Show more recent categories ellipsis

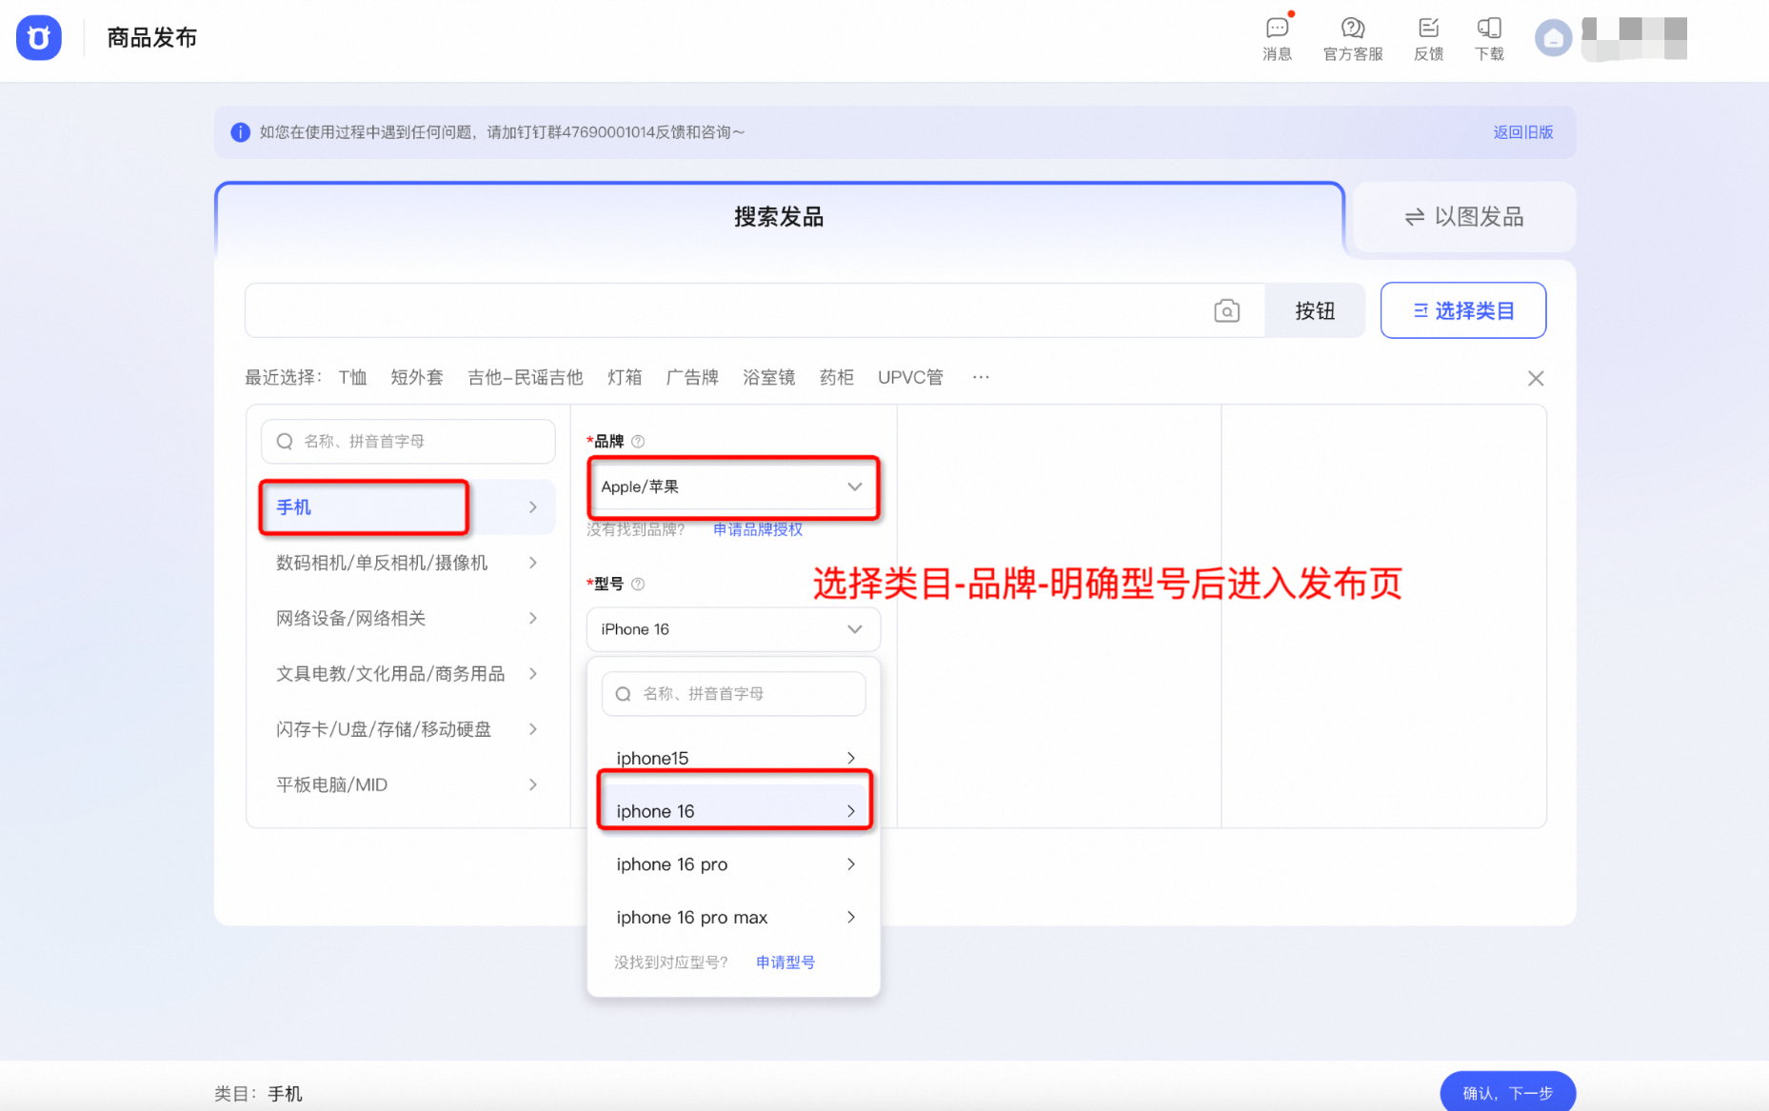pos(981,377)
